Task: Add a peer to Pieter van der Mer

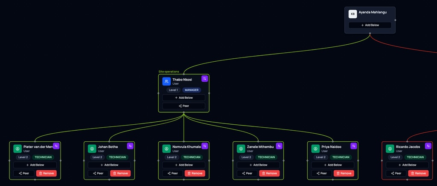Action: pyautogui.click(x=24, y=173)
